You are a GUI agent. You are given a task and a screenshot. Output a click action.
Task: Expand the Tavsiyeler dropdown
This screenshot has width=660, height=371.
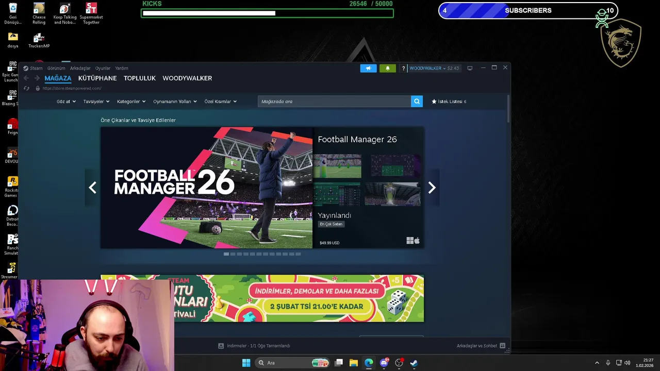click(96, 102)
